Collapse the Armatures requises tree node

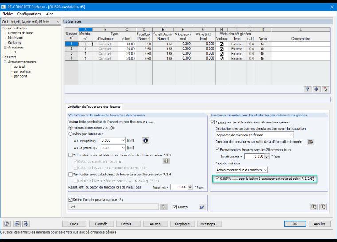5,62
